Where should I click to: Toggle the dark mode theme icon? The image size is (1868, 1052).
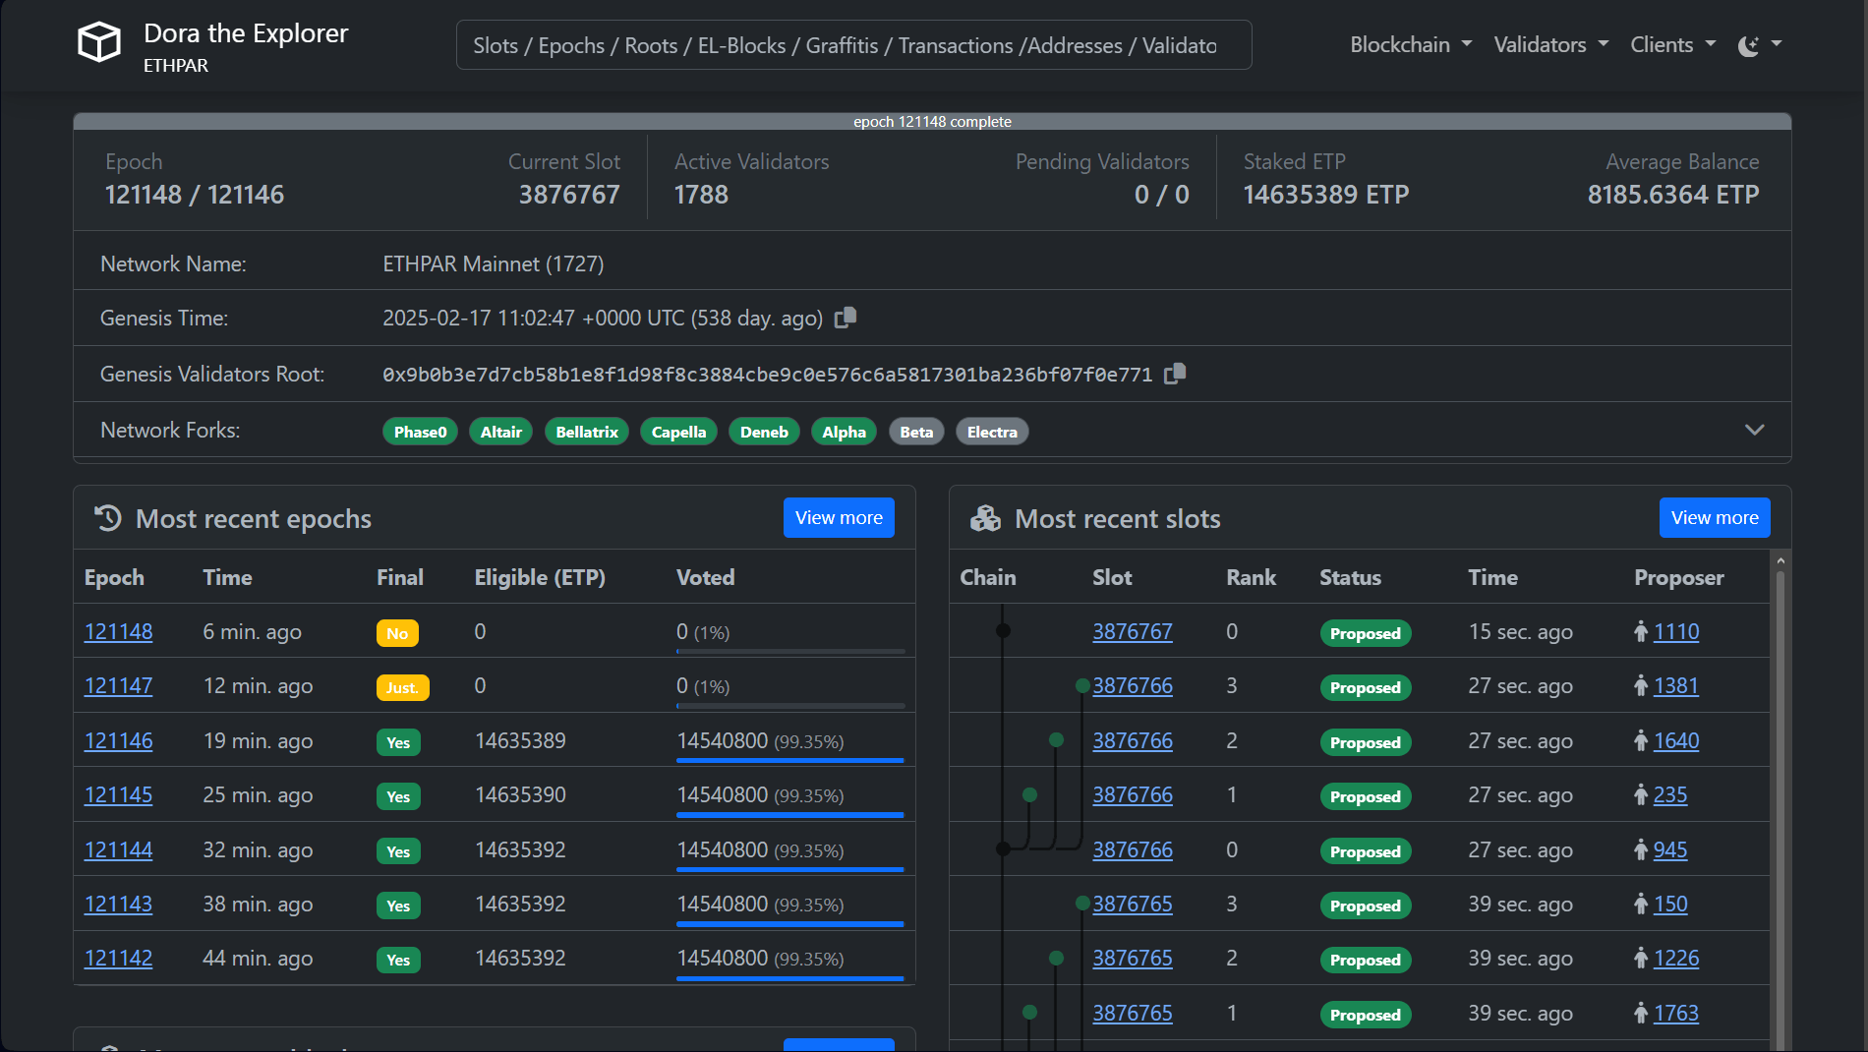point(1749,45)
